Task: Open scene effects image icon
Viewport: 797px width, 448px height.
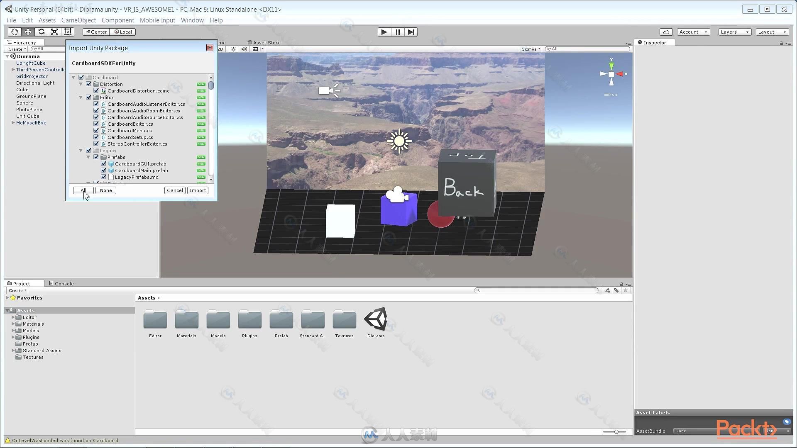Action: click(x=256, y=49)
